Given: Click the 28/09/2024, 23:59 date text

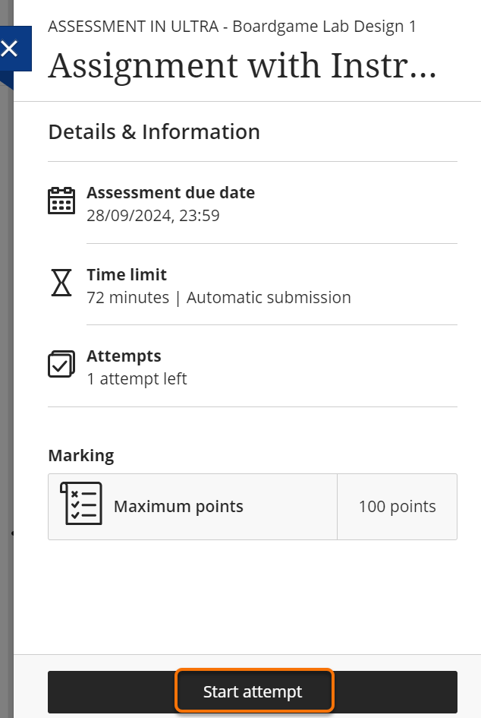Looking at the screenshot, I should (x=153, y=216).
